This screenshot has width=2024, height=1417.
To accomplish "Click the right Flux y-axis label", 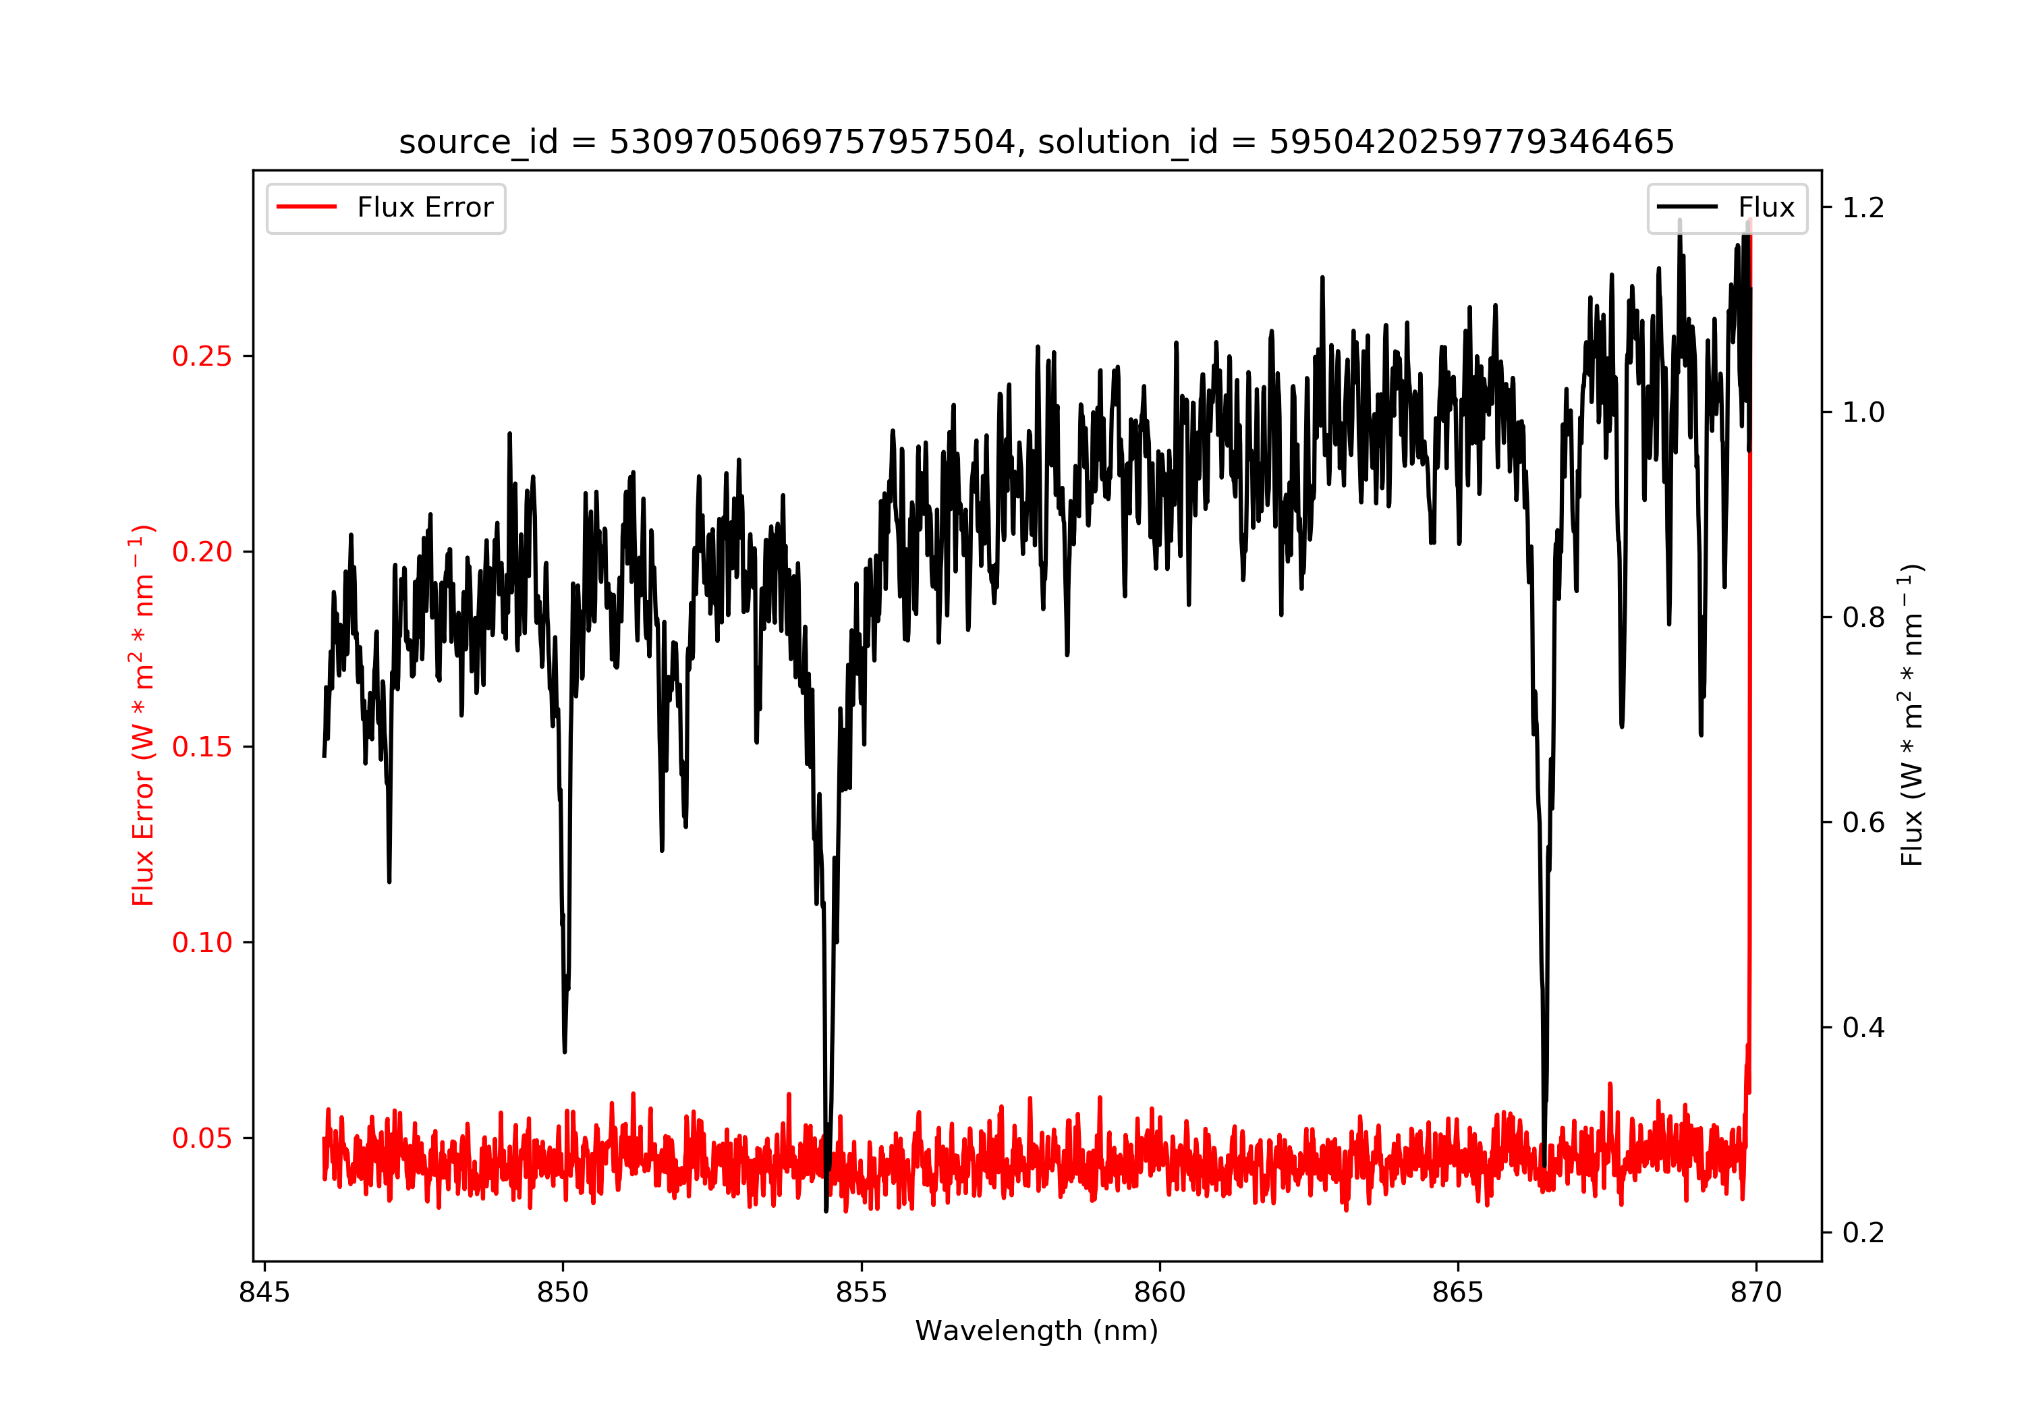I will tap(1911, 715).
